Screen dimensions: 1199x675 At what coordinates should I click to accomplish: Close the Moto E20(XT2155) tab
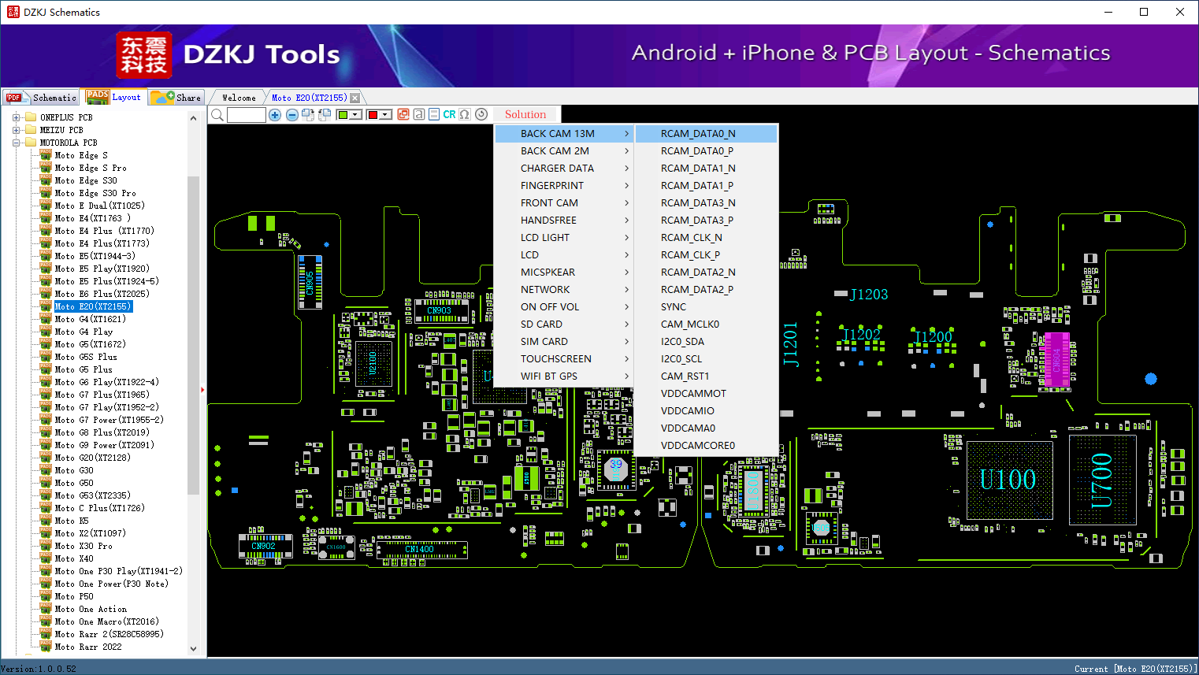pos(355,98)
